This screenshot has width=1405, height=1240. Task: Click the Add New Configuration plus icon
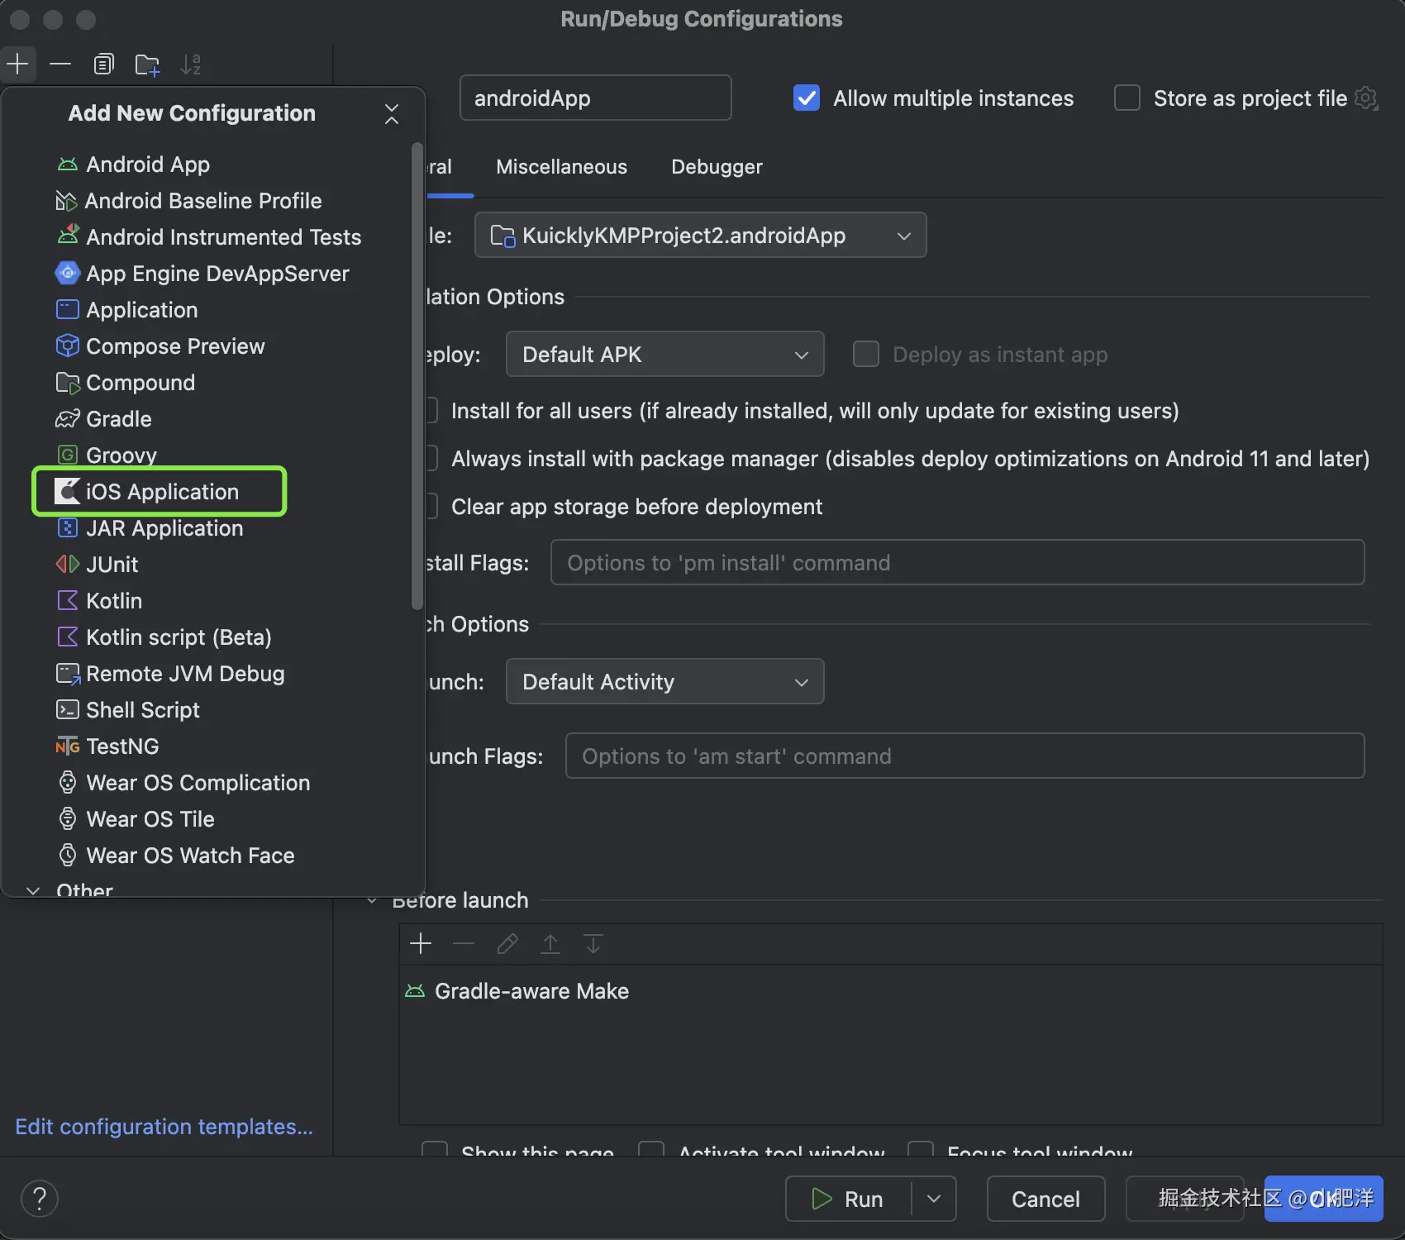coord(17,64)
